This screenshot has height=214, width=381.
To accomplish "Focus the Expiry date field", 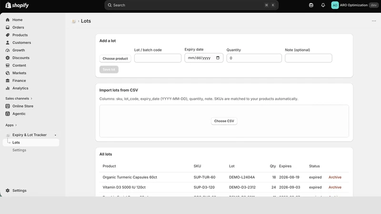I will [x=204, y=58].
